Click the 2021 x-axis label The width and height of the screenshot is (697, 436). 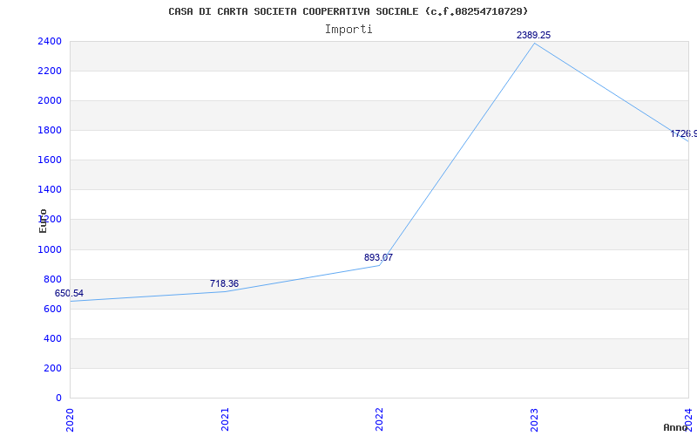point(225,419)
